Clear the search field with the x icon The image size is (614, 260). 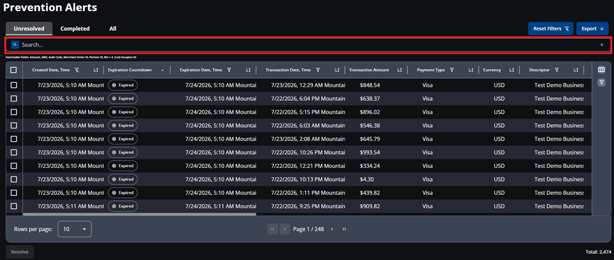(x=602, y=45)
